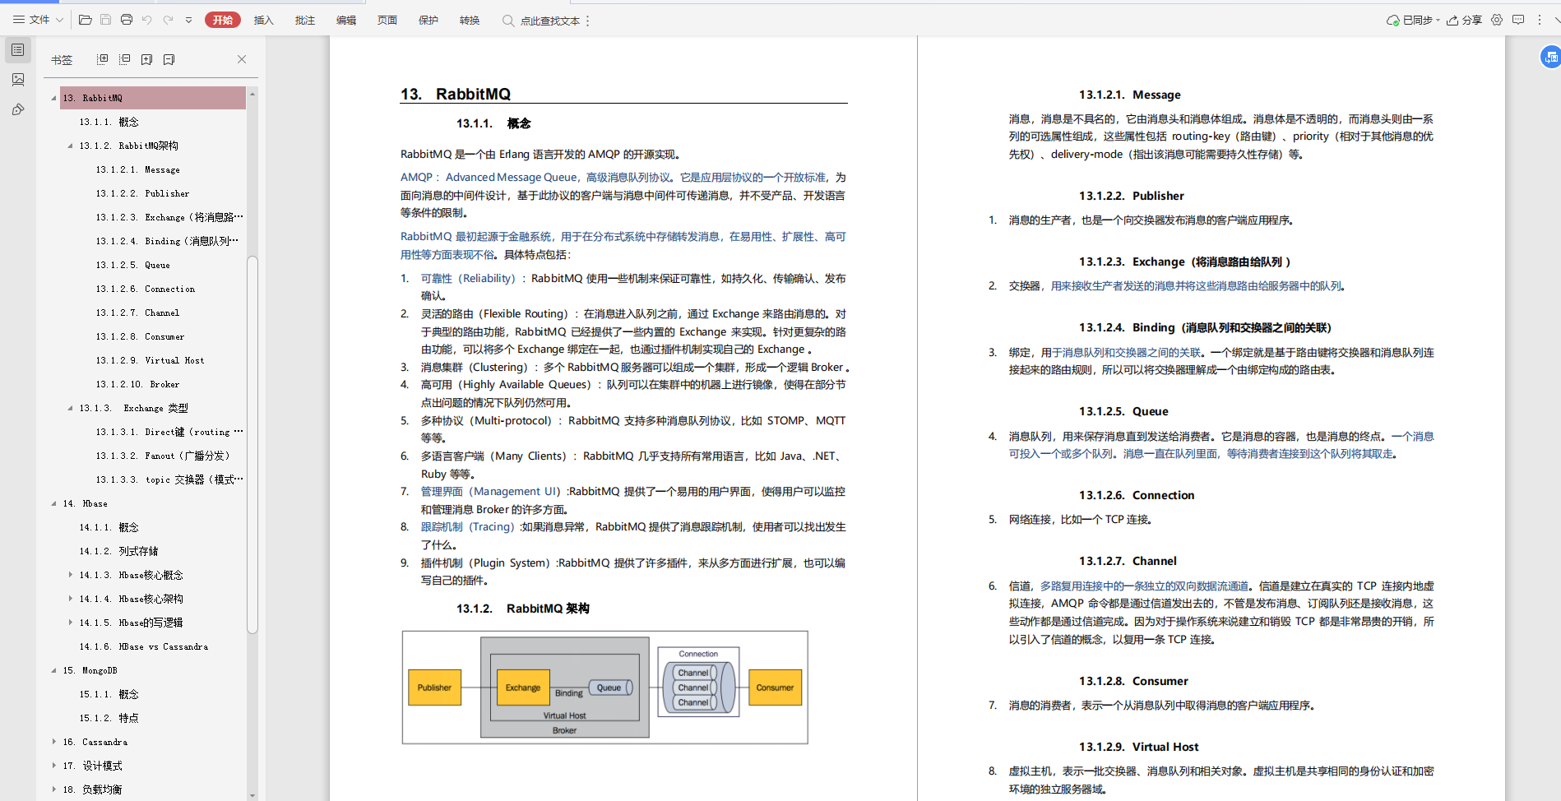Click the expand-all bookmarks icon
Image resolution: width=1561 pixels, height=801 pixels.
point(102,58)
